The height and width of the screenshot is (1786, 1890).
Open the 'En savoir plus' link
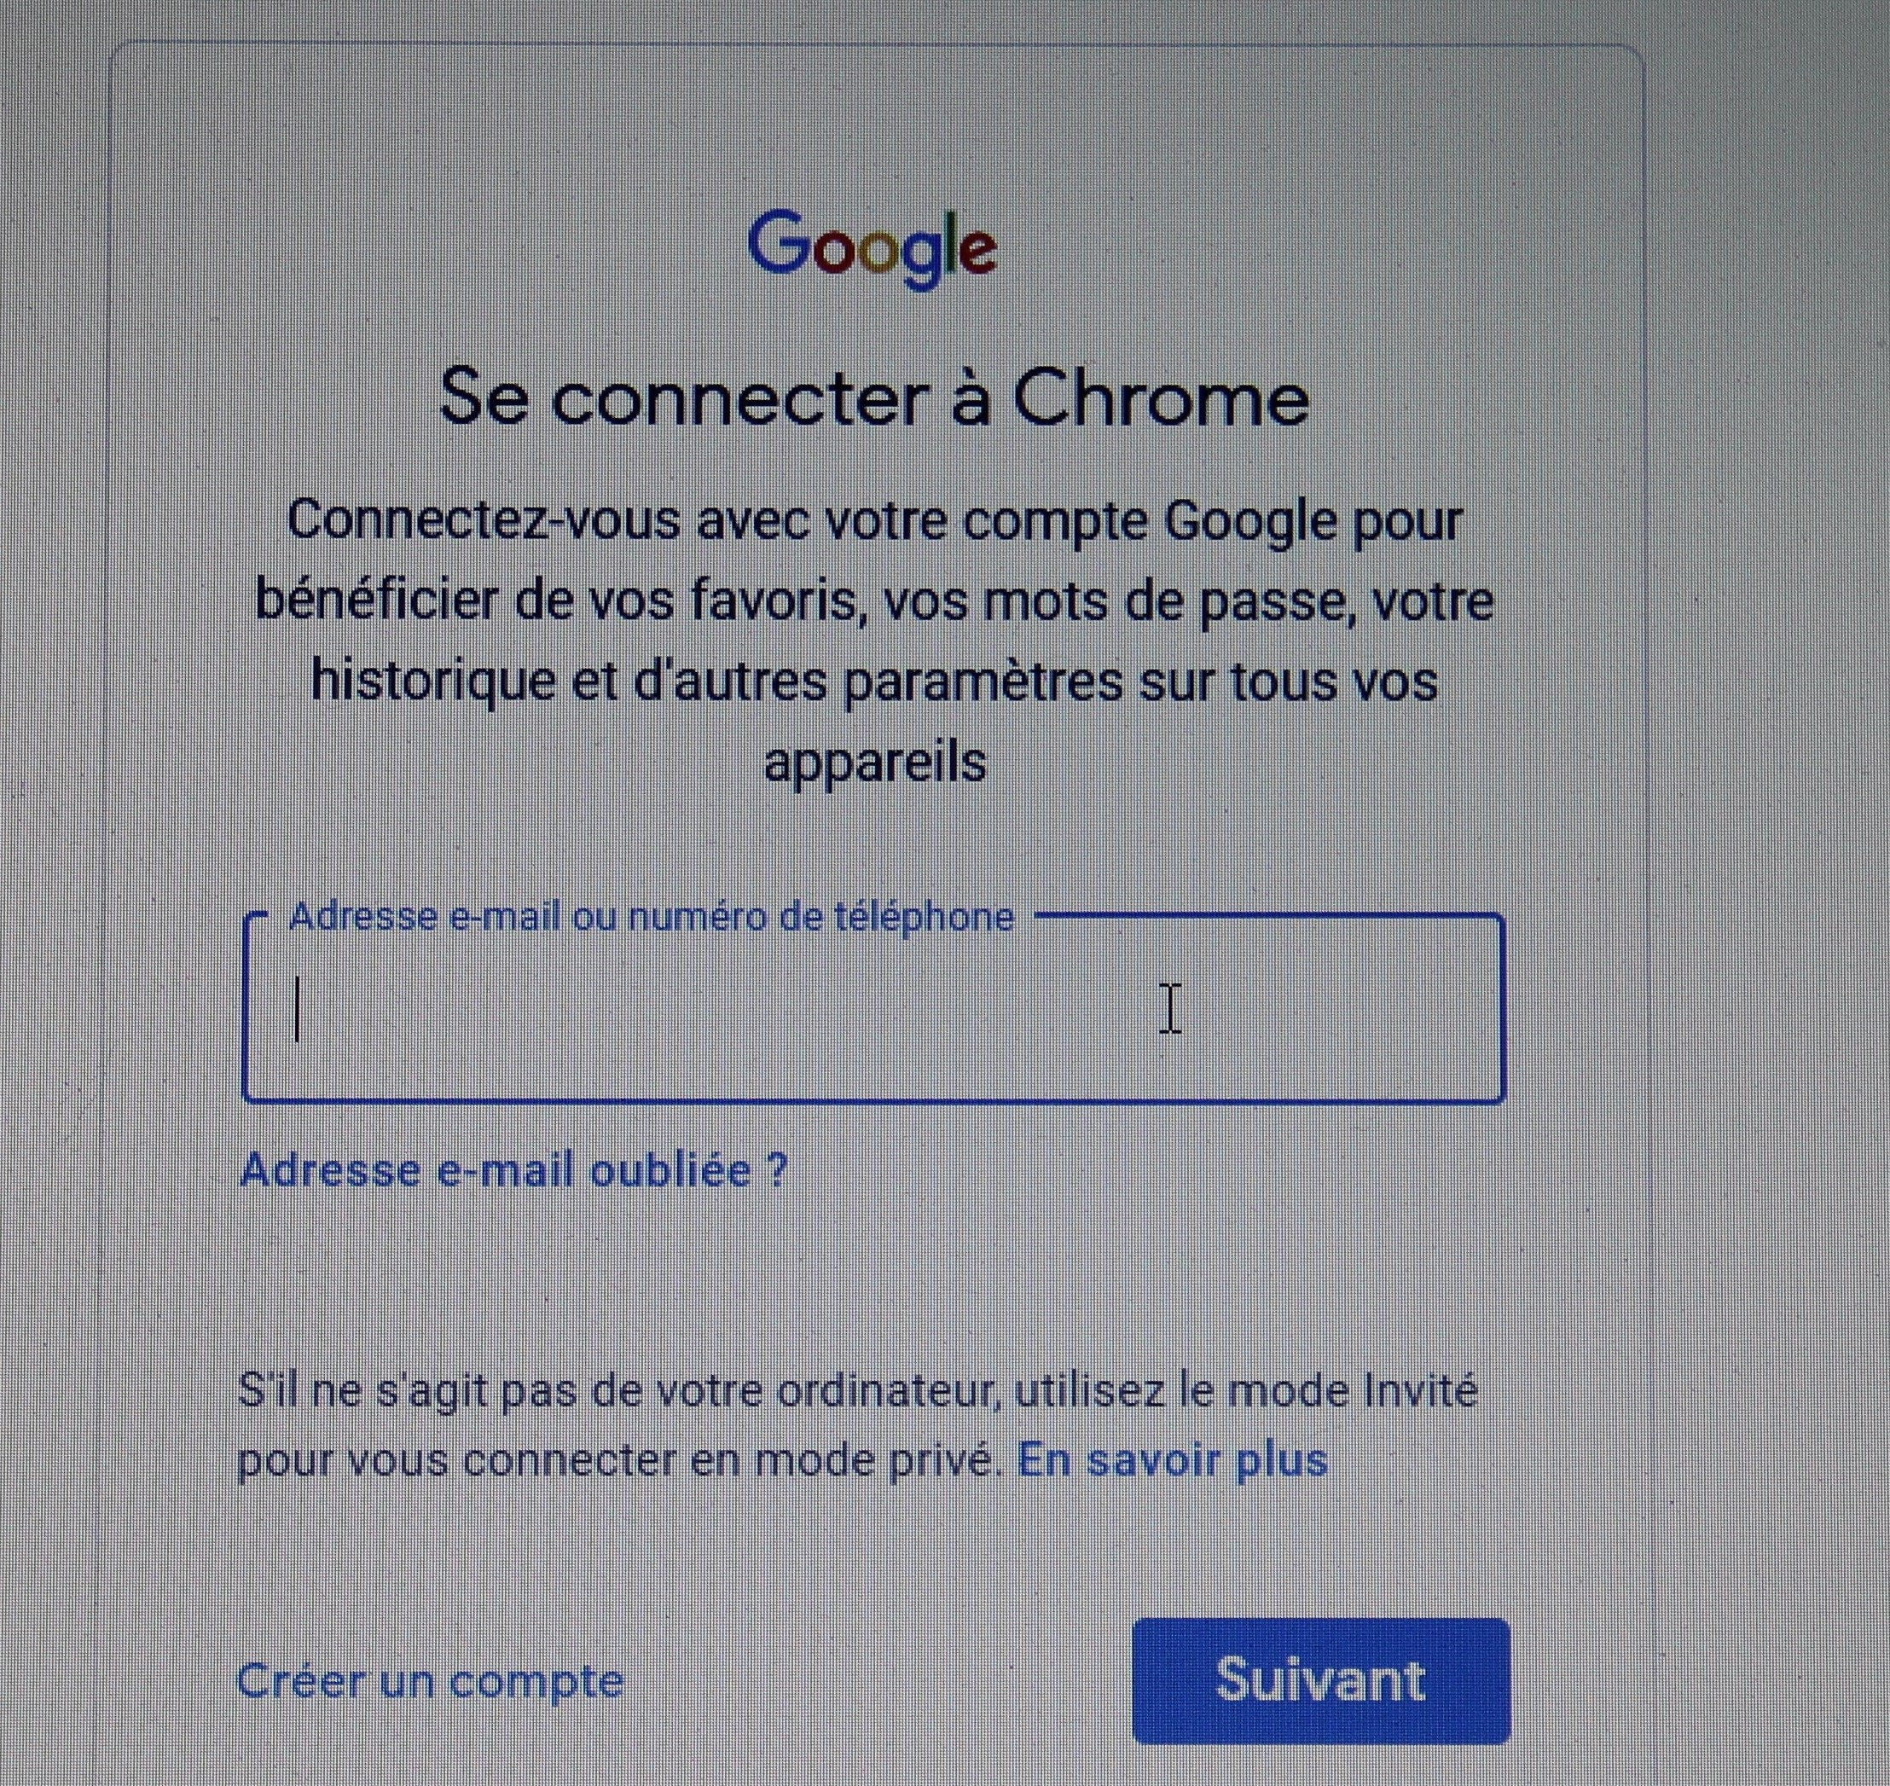[x=1172, y=1459]
